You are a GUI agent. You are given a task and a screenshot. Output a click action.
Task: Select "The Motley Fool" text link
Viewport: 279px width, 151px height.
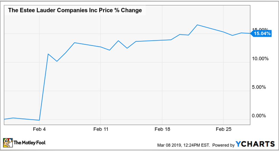tap(29, 143)
